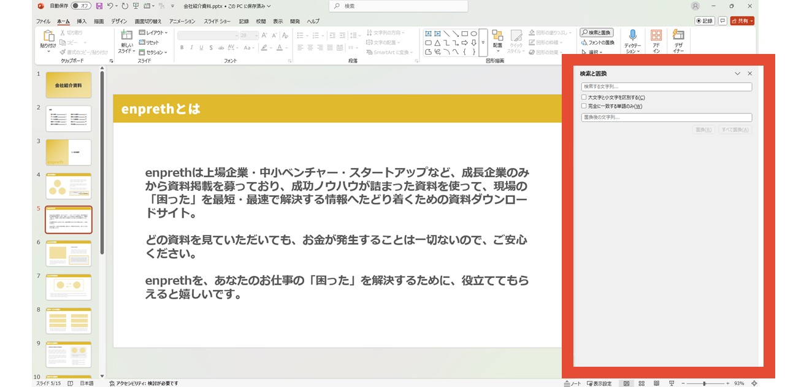785x387 pixels.
Task: Adjust the zoom slider
Action: (704, 383)
